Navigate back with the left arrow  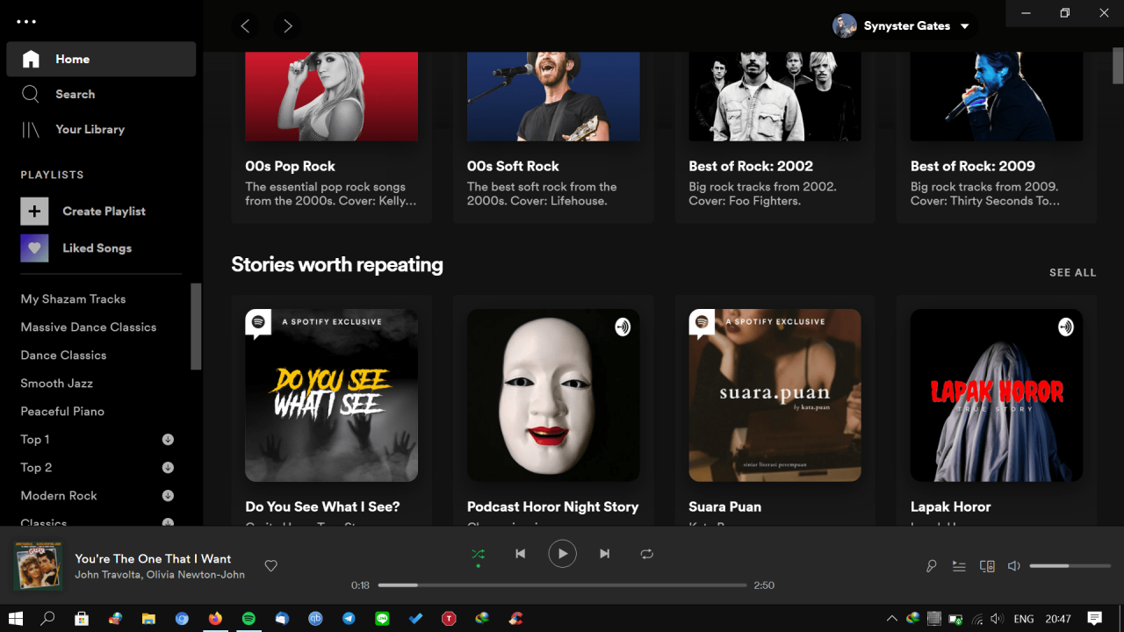(x=245, y=26)
